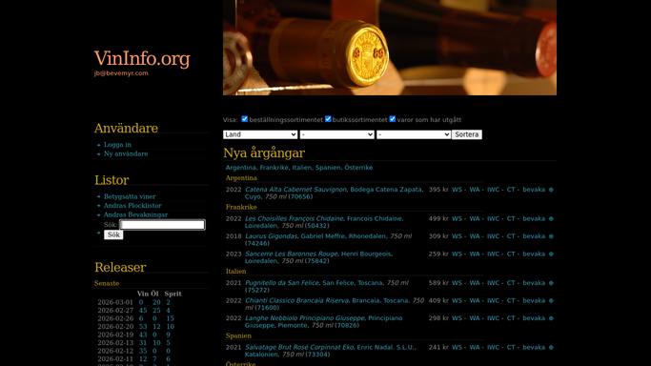Viewport: 651px width, 366px height.
Task: Click the Sortera button
Action: 467,134
